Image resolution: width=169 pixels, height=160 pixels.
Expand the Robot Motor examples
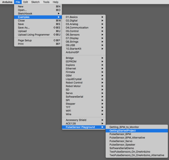tap(84, 86)
